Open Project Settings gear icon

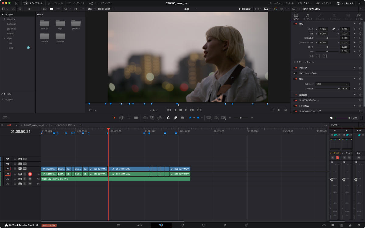(x=359, y=225)
